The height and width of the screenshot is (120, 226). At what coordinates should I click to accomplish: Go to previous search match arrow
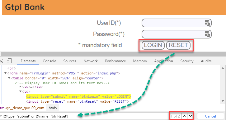pyautogui.click(x=184, y=116)
